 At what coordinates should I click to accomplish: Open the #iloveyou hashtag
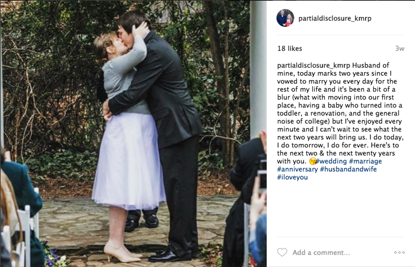click(293, 177)
